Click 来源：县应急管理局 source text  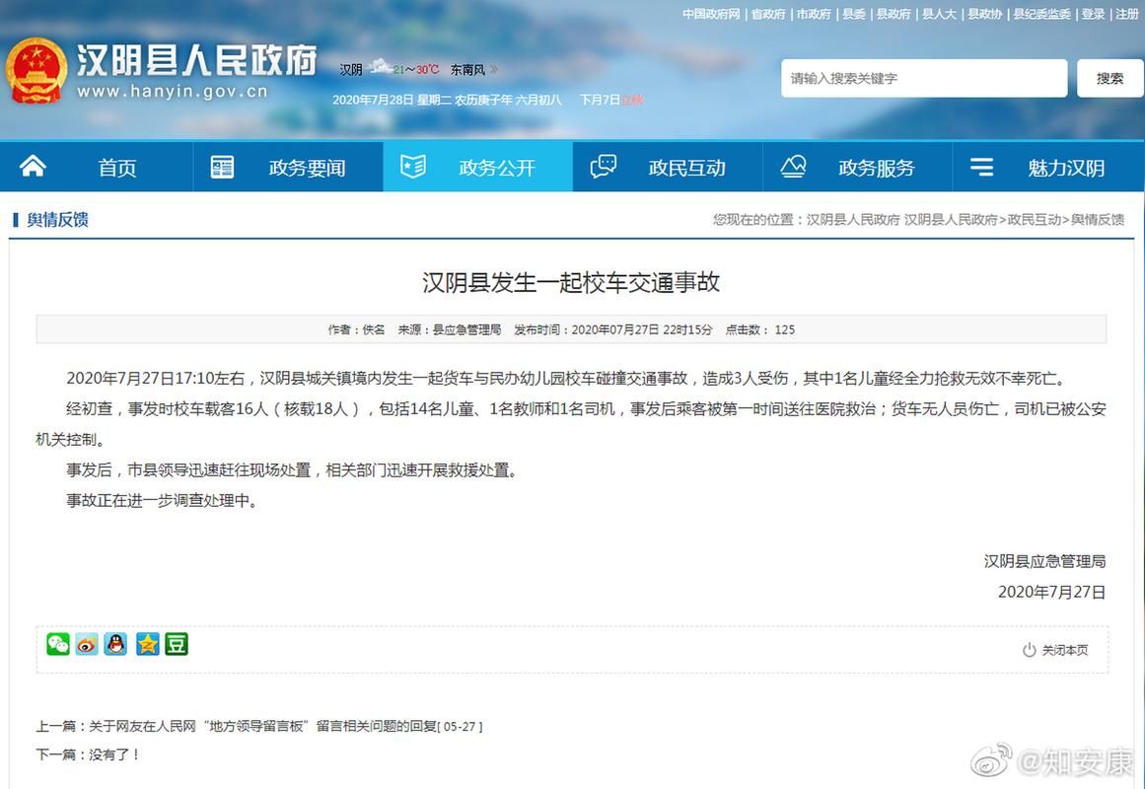[x=449, y=329]
